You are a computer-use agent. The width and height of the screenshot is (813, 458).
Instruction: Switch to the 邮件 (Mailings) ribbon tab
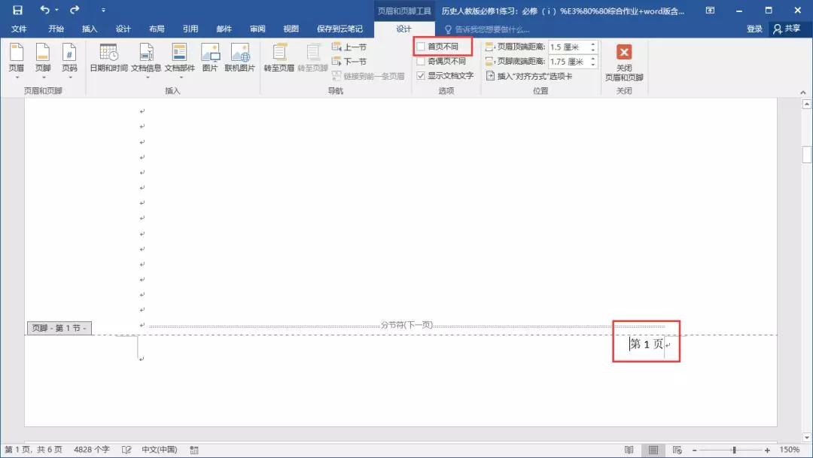click(x=223, y=29)
